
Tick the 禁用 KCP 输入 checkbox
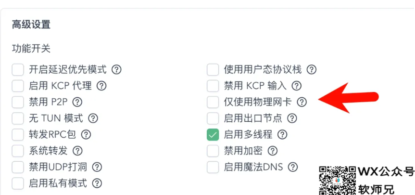point(213,86)
